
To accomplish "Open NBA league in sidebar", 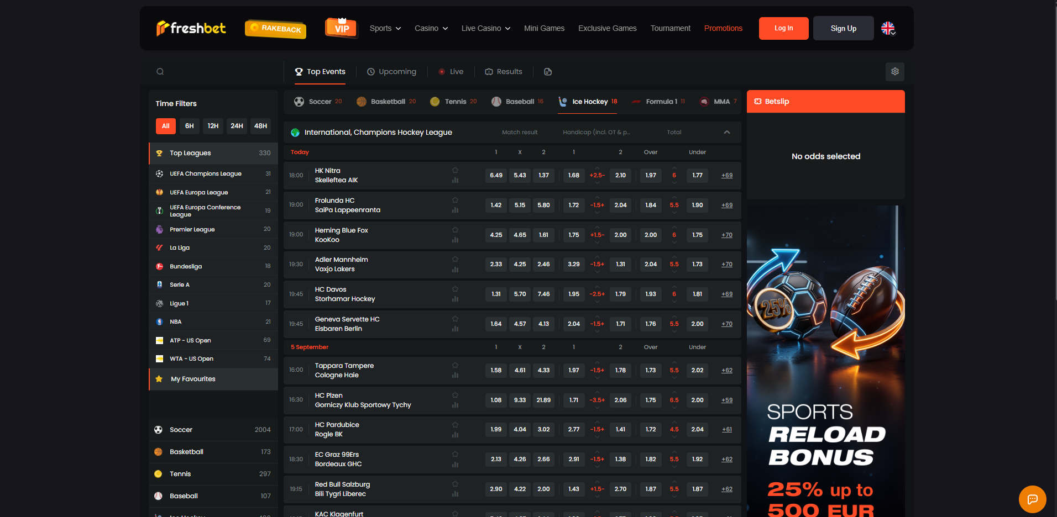I will click(213, 321).
